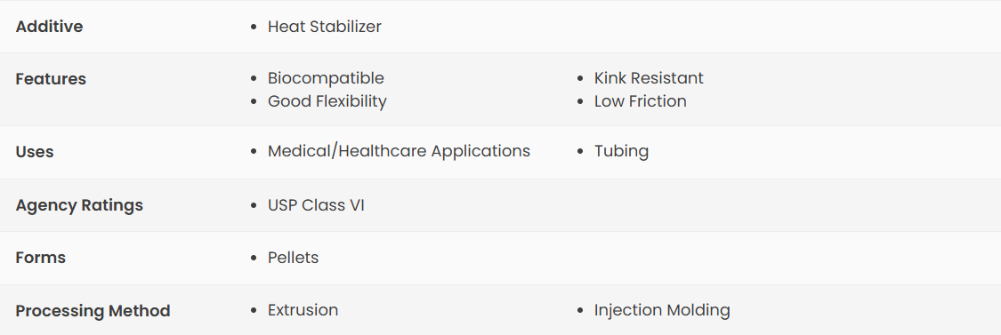Select the Biocompatible feature text
1001x335 pixels.
(x=326, y=78)
